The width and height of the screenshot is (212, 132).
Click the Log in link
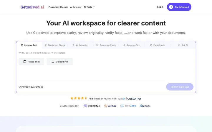pyautogui.click(x=160, y=7)
